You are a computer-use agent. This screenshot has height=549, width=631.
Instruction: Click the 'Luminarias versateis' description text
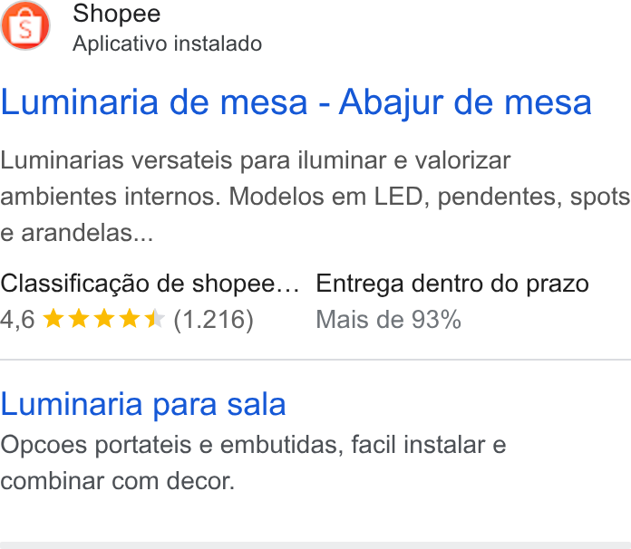pyautogui.click(x=315, y=197)
